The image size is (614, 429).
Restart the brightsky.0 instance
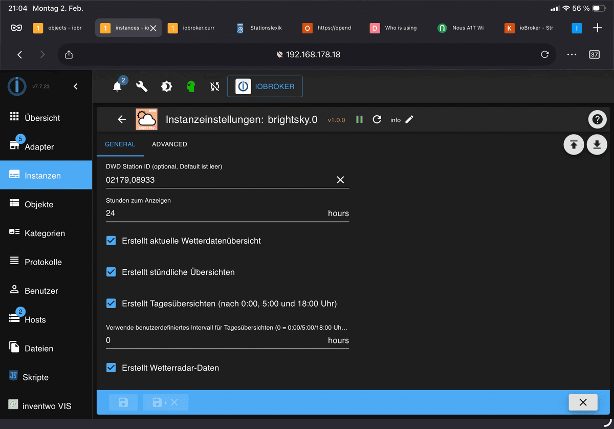[377, 119]
